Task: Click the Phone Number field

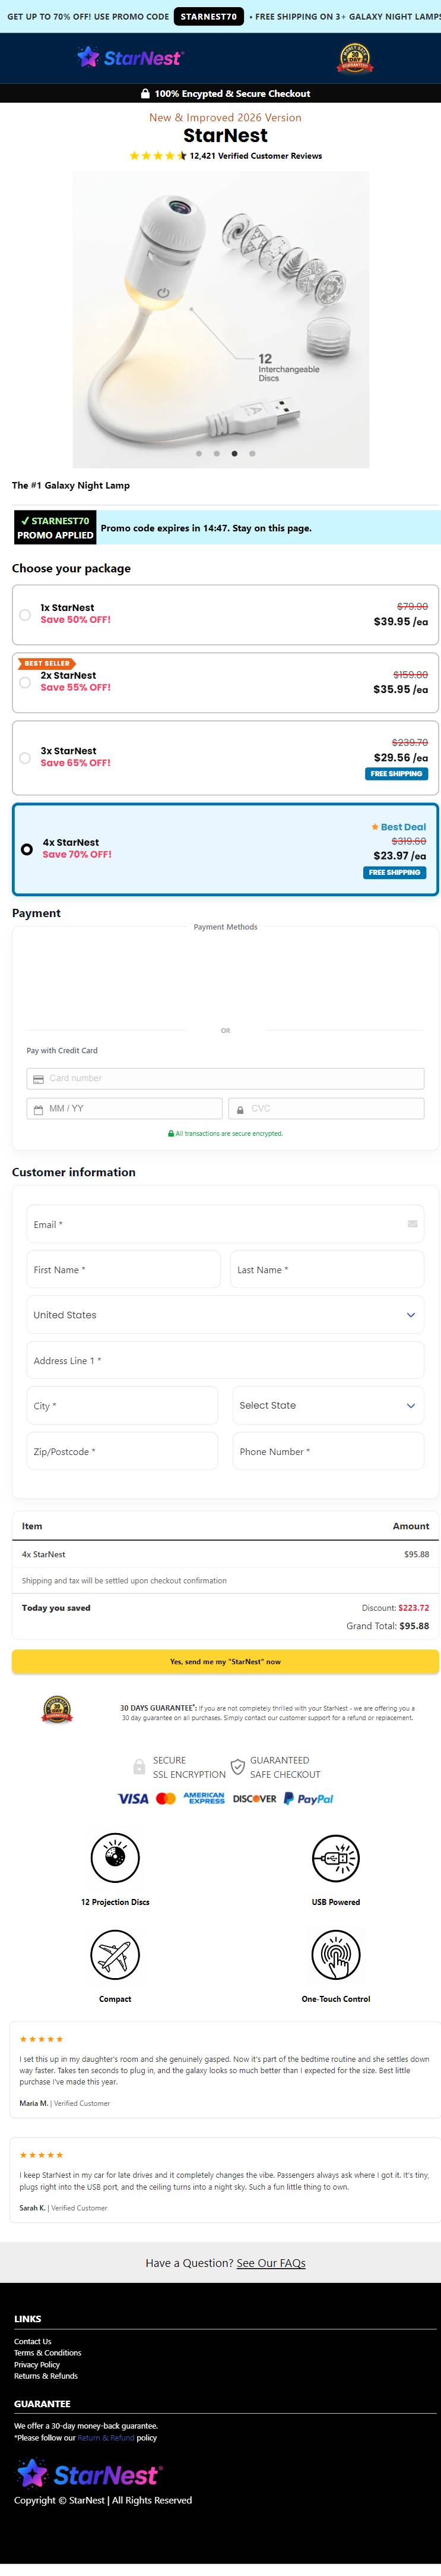Action: click(x=328, y=1451)
